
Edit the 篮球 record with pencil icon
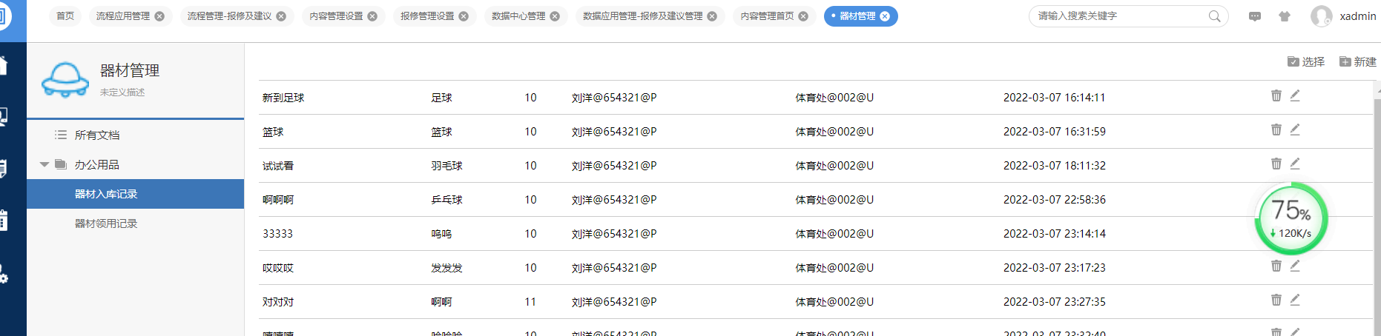(x=1294, y=130)
